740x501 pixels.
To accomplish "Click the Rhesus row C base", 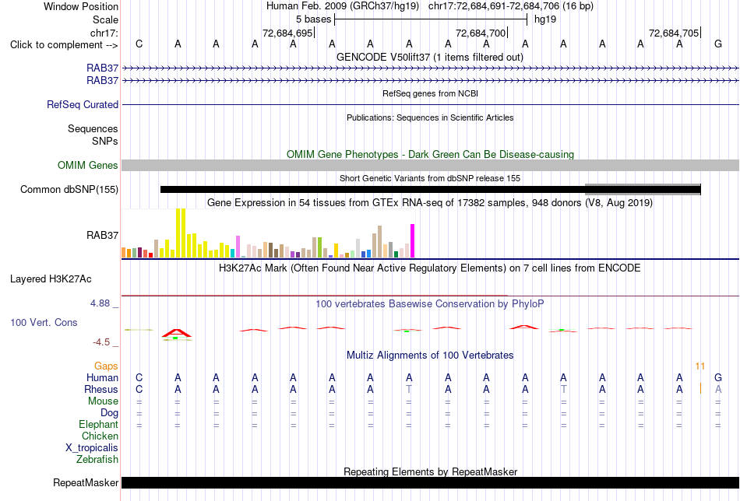I will click(139, 389).
